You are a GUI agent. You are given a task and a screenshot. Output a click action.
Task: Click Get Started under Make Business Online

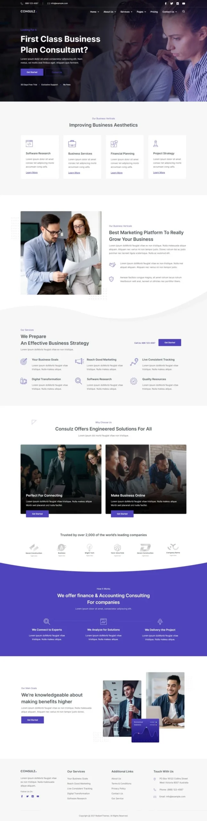122,513
